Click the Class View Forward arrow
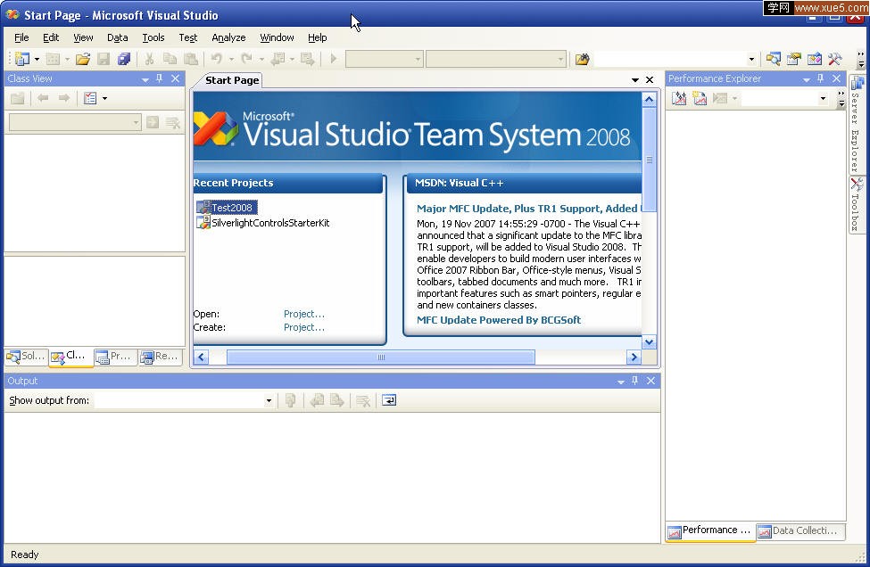Screen dimensions: 870x567 (x=64, y=98)
